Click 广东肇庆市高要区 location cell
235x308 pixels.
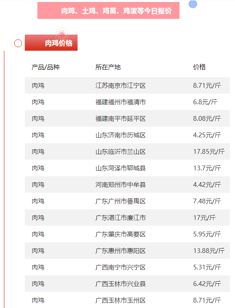(x=120, y=234)
